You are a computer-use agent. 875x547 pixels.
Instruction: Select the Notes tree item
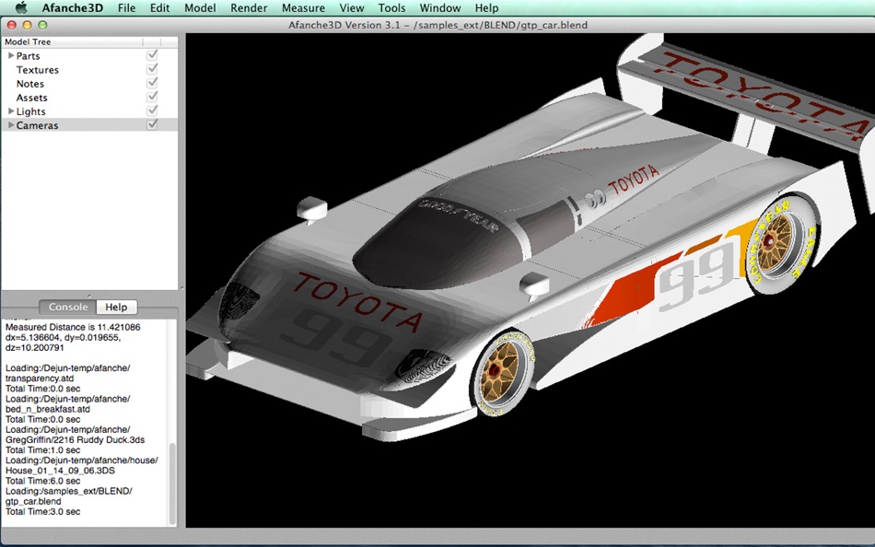coord(30,84)
